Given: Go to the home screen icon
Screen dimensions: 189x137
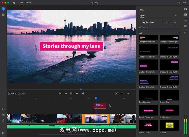Looking at the screenshot, I should tap(14, 3).
